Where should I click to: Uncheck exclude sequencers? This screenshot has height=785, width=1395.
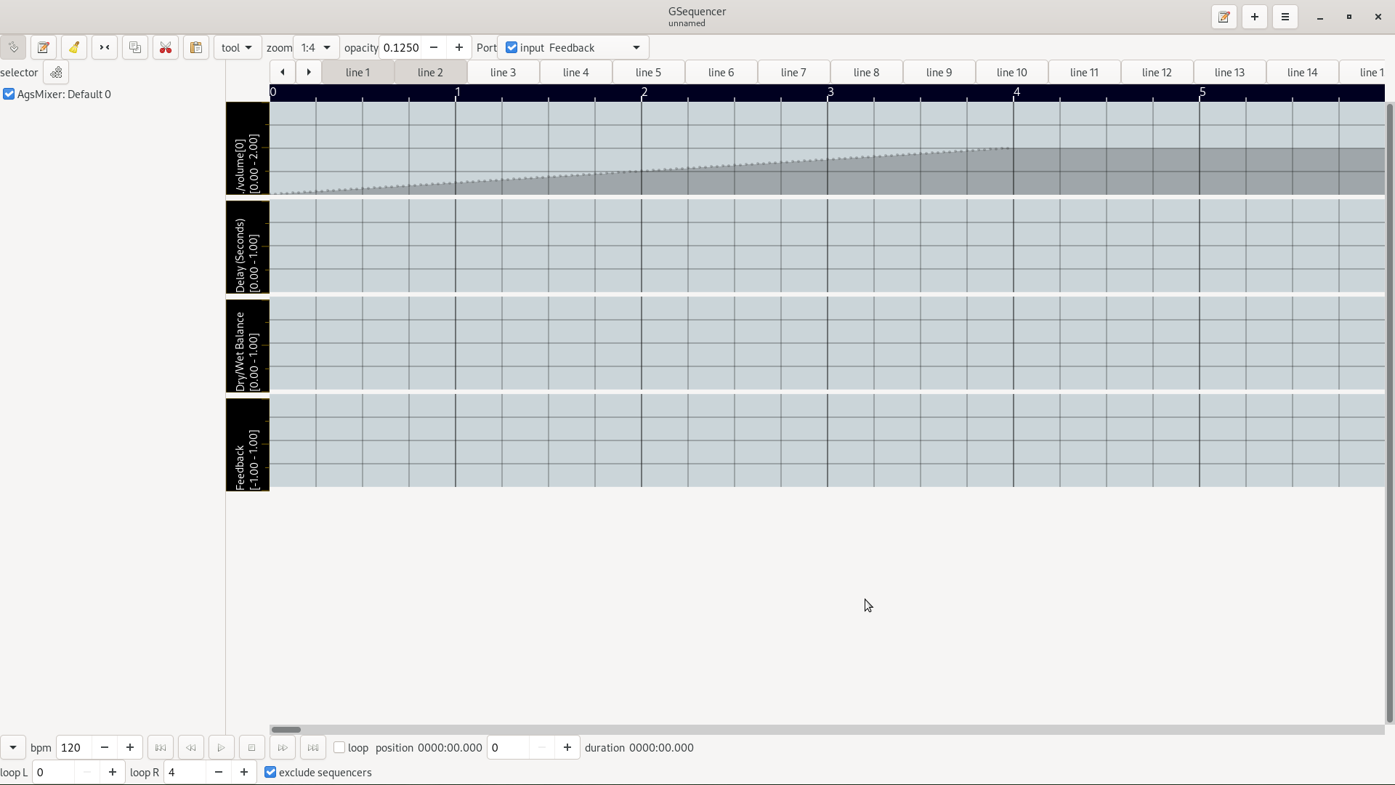(x=270, y=773)
